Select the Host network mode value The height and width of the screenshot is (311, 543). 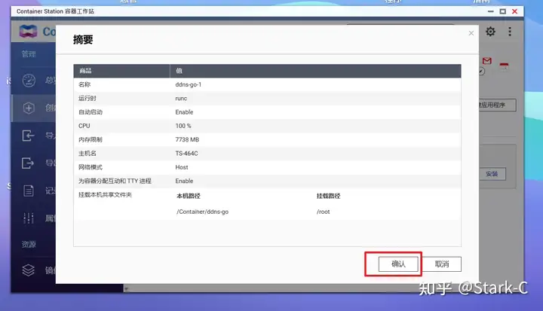point(182,167)
